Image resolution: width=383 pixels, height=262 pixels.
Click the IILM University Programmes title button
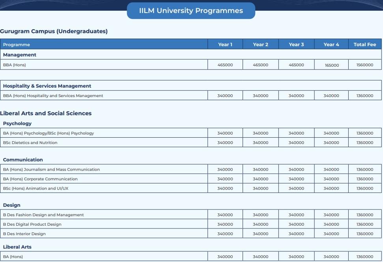tap(191, 11)
